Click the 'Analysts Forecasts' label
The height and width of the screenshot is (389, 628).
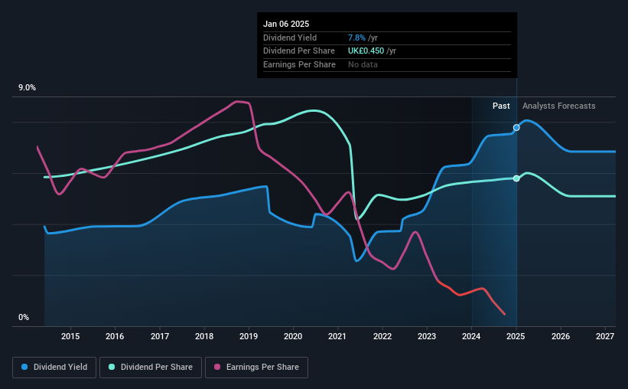pos(558,106)
